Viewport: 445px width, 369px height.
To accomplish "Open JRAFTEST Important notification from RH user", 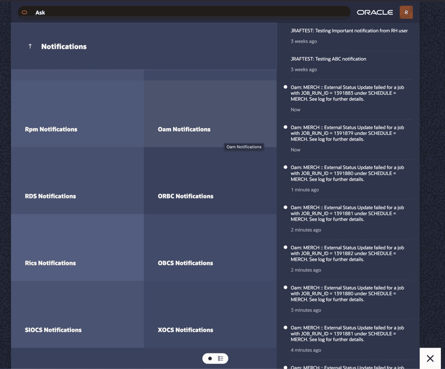I will 349,36.
